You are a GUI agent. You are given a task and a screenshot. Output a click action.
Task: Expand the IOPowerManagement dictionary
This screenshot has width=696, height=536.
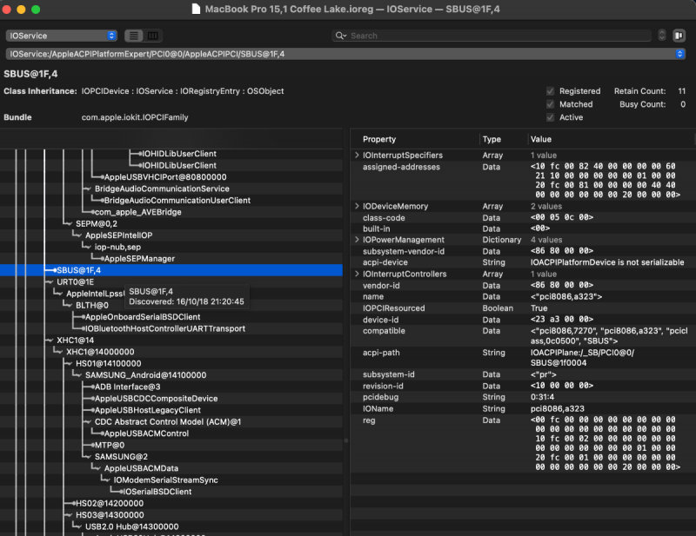pos(357,240)
